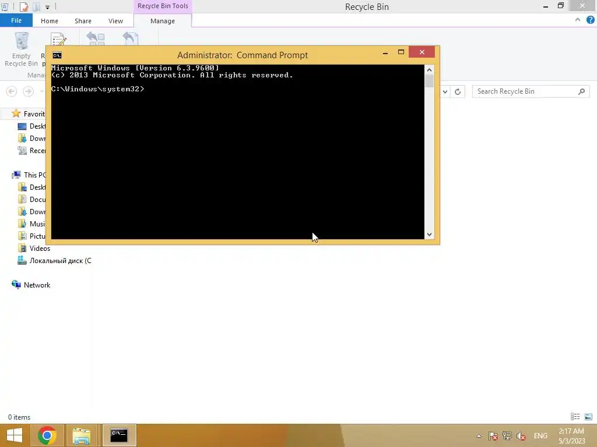This screenshot has width=597, height=447.
Task: Switch to Details view icon in status bar
Action: [575, 417]
